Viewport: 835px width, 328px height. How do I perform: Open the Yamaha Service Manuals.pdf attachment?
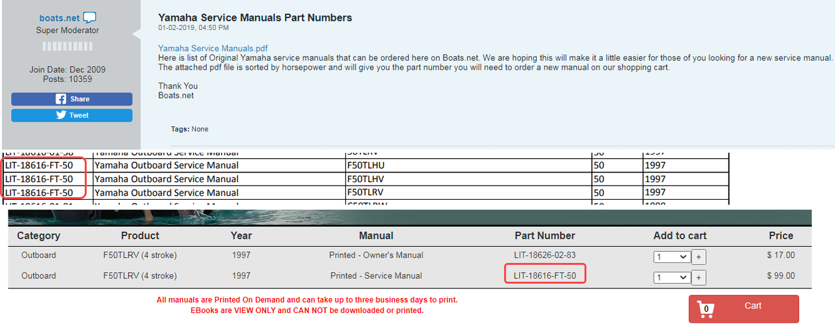pyautogui.click(x=213, y=49)
